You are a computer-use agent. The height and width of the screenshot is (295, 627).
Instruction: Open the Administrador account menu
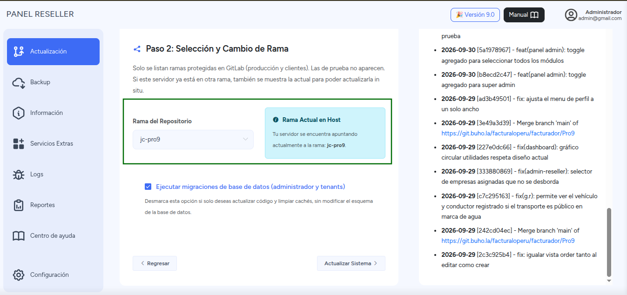pyautogui.click(x=593, y=15)
